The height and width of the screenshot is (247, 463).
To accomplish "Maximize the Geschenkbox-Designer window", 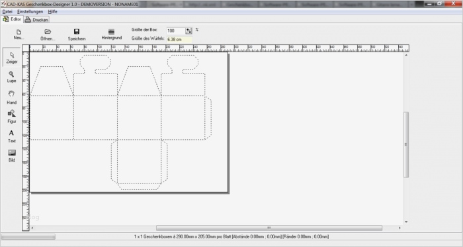I will 439,4.
